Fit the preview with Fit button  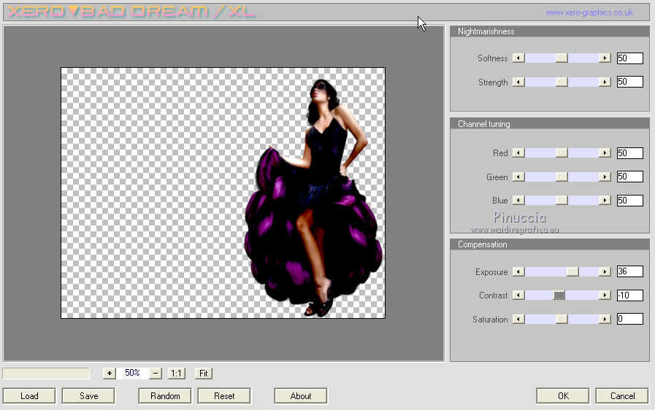click(x=204, y=374)
